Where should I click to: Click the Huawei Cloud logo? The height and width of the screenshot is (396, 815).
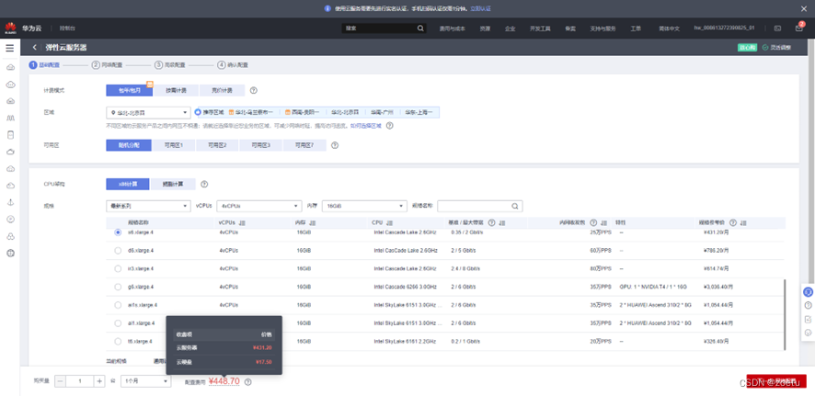click(10, 28)
